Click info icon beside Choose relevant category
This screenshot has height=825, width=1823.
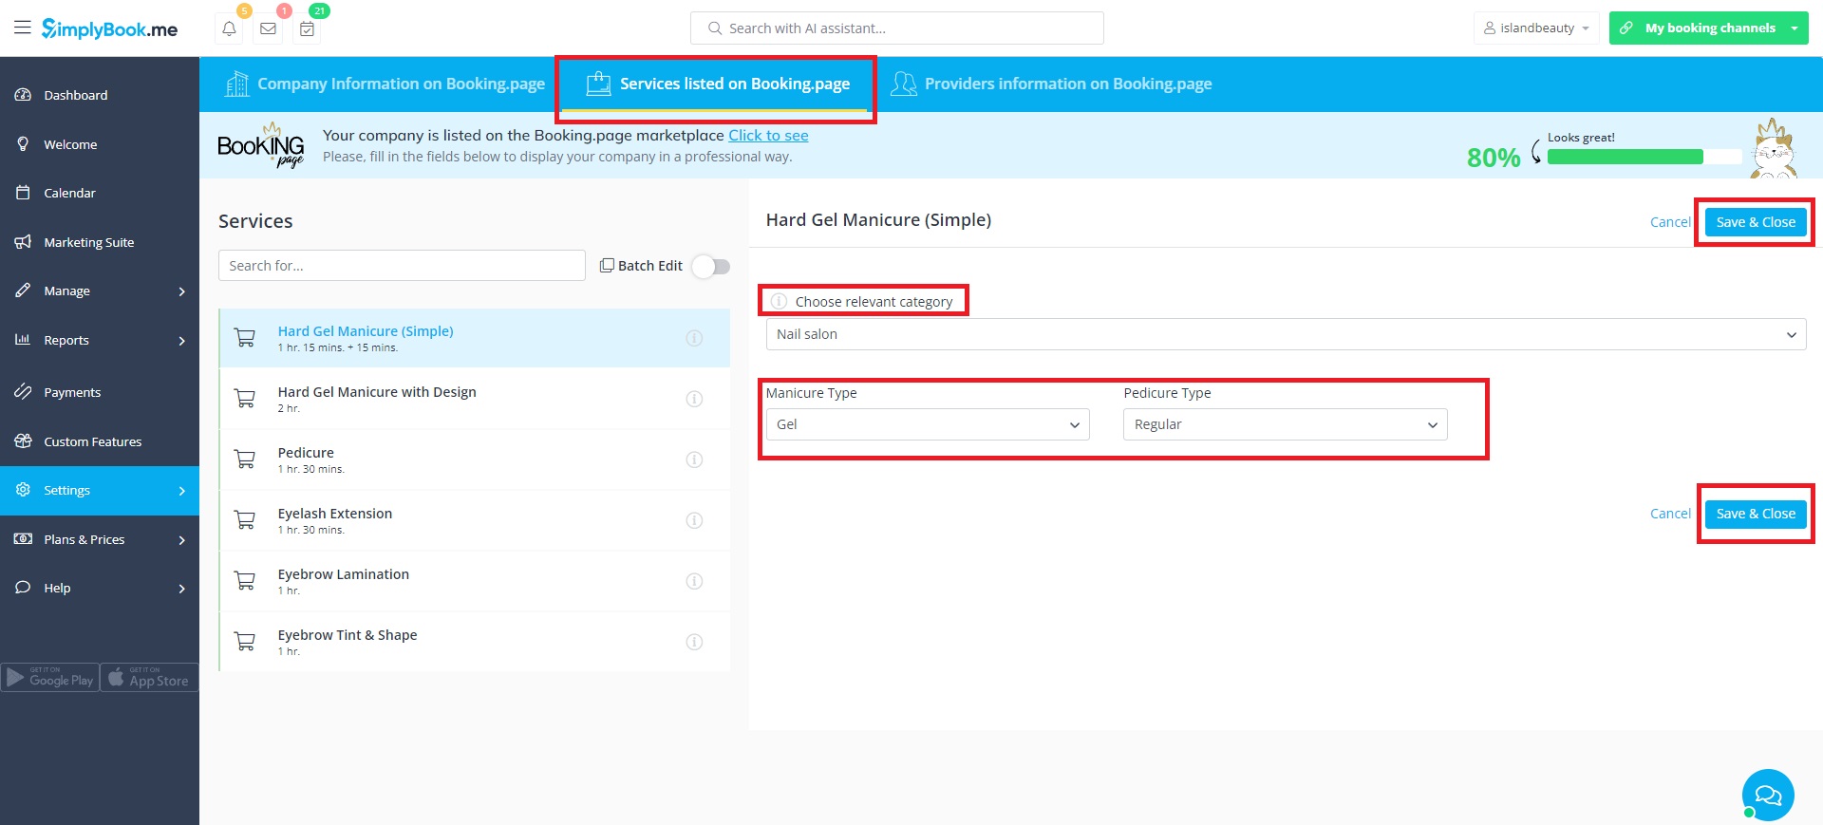click(x=779, y=301)
